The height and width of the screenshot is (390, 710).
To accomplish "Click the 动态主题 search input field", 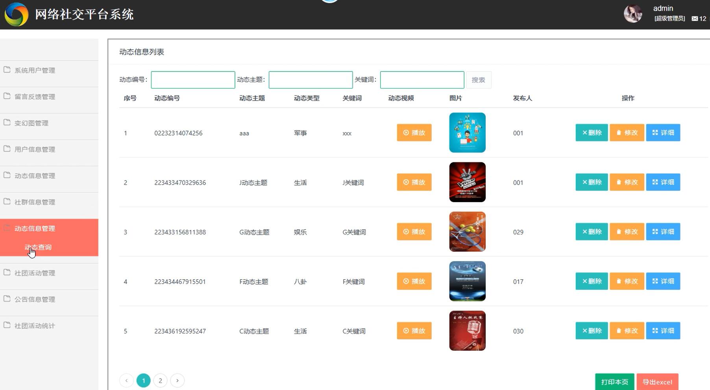I will coord(311,79).
